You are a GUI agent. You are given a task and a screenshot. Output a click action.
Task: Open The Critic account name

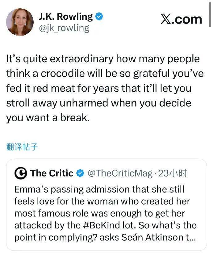[x=52, y=173]
